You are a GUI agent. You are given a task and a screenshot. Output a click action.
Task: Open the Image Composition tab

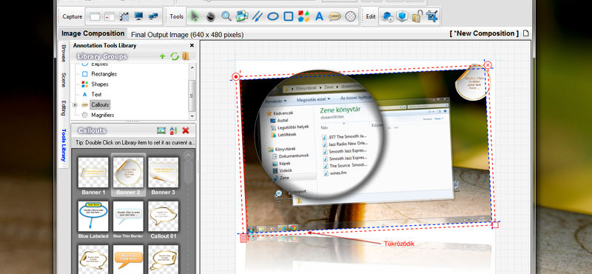[x=93, y=33]
